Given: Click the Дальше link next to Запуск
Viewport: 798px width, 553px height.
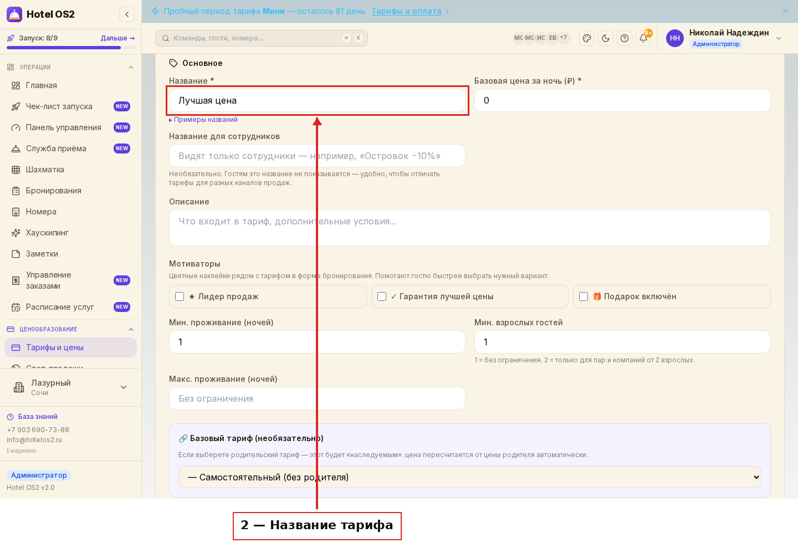Looking at the screenshot, I should [117, 38].
